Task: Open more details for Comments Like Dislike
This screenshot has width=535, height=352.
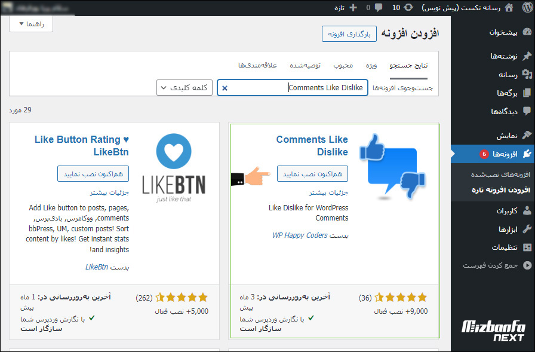Action: [328, 192]
